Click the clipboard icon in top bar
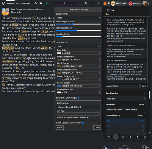 tap(41, 3)
